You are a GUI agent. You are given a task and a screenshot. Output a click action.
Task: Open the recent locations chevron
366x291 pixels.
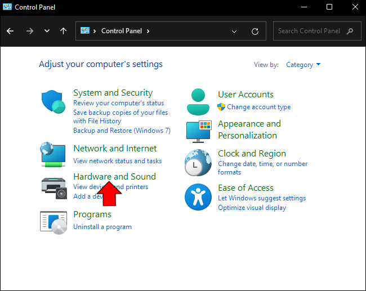click(47, 32)
